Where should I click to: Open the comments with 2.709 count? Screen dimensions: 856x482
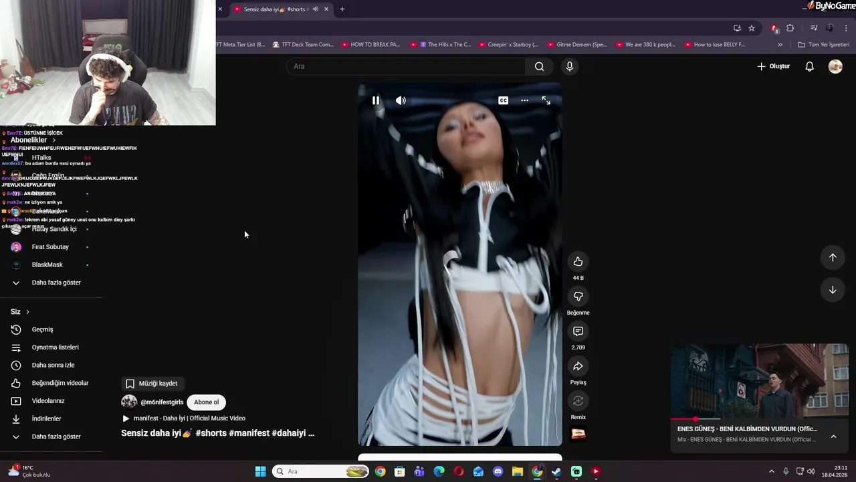coord(578,331)
